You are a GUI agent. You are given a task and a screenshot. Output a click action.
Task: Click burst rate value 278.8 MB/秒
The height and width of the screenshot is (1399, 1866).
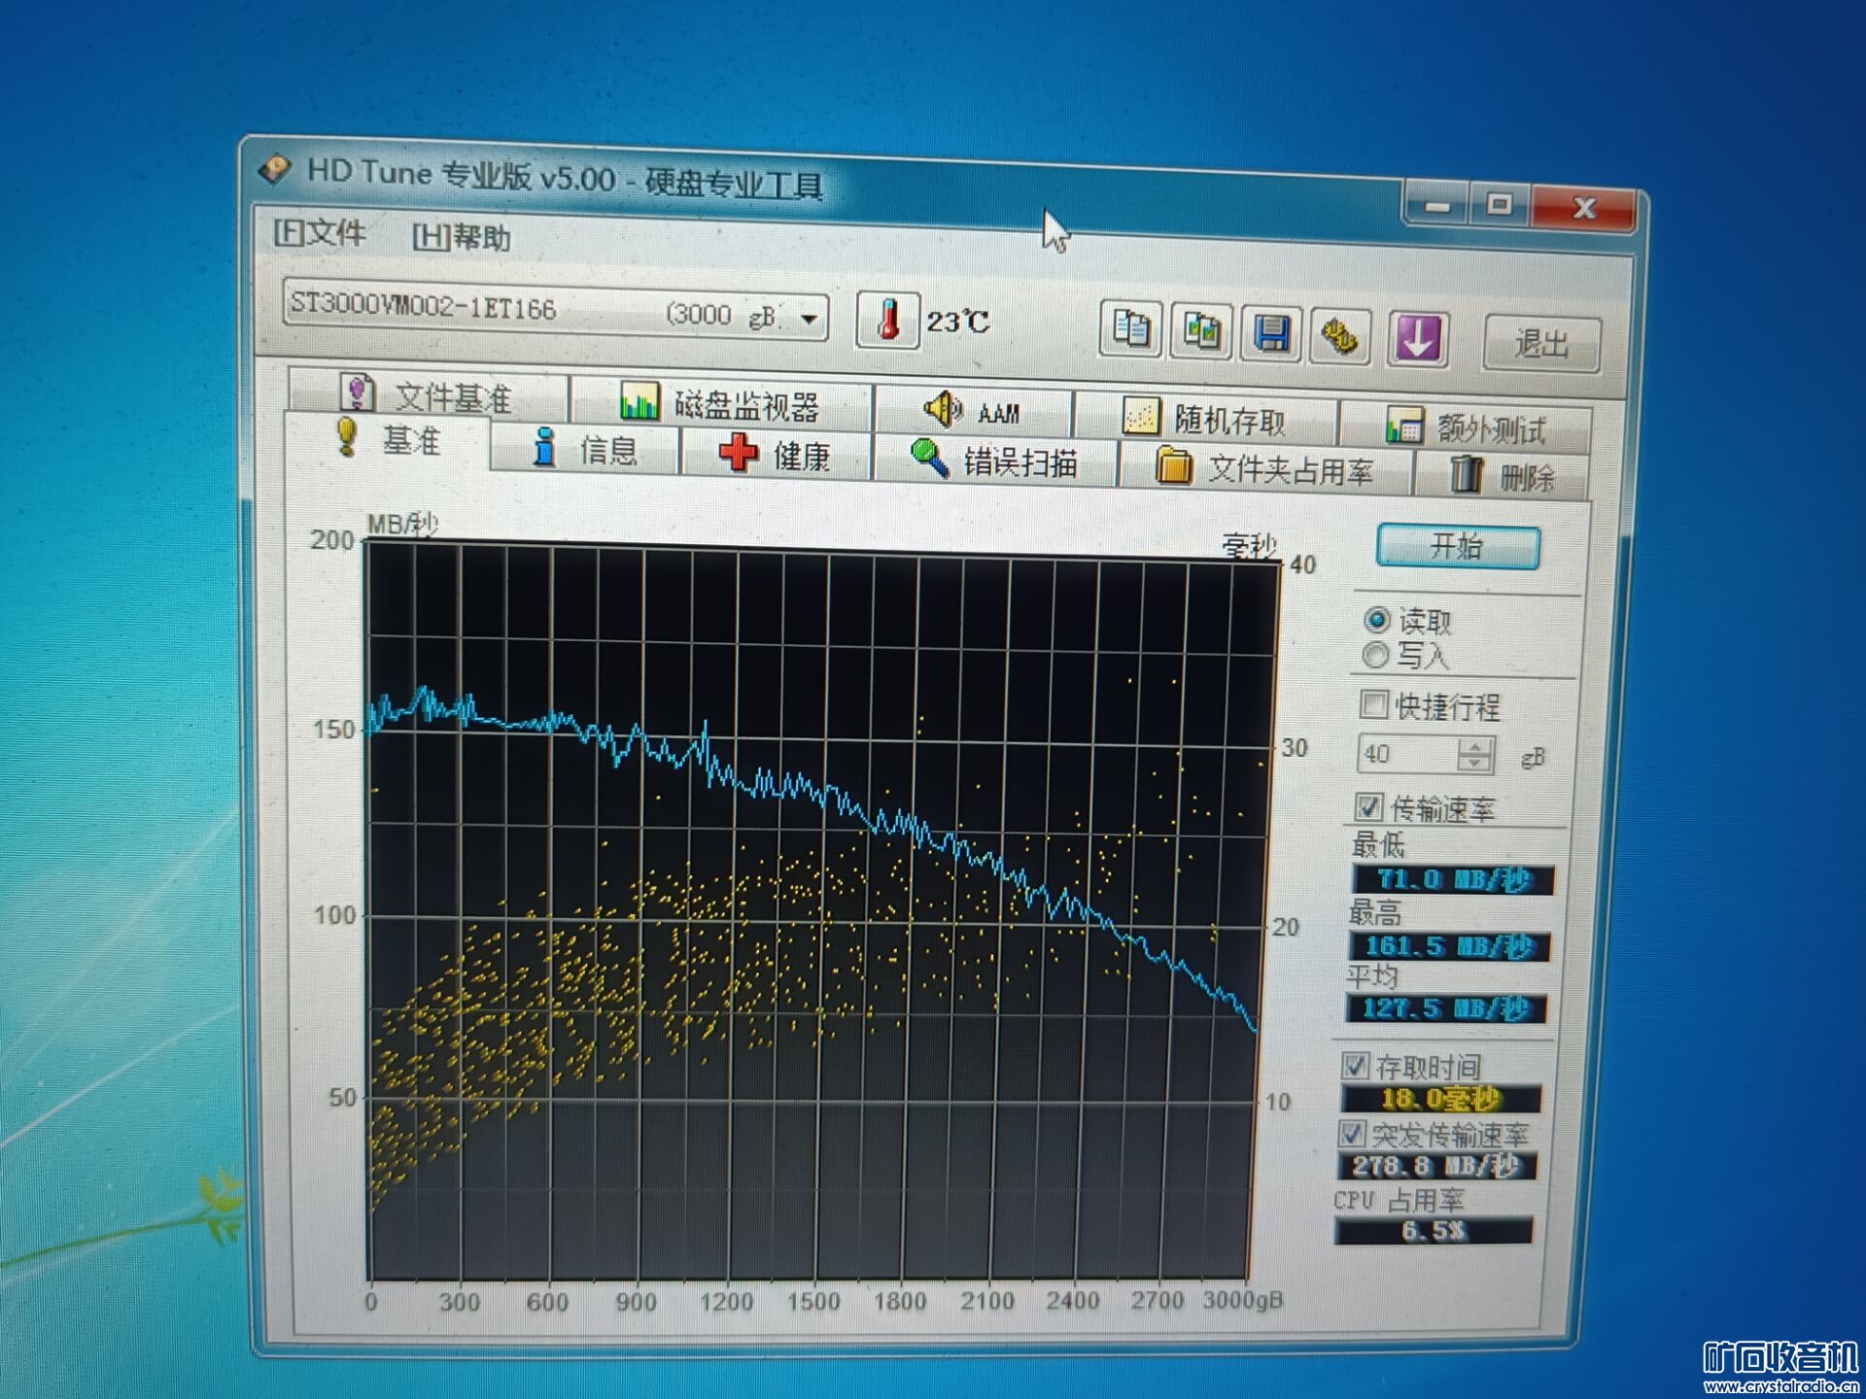tap(1436, 1166)
